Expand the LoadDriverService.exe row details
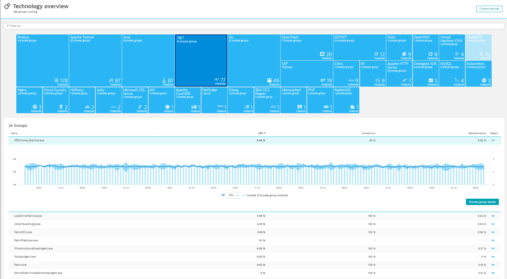507x279 pixels. 493,216
